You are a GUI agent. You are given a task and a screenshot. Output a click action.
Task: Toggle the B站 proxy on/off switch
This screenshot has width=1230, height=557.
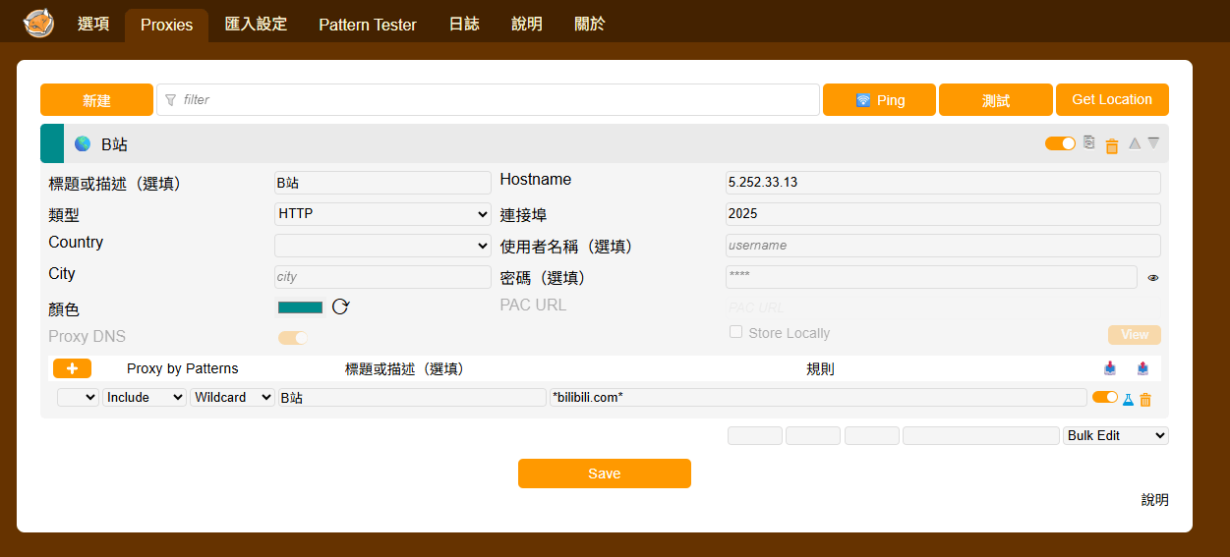tap(1060, 143)
